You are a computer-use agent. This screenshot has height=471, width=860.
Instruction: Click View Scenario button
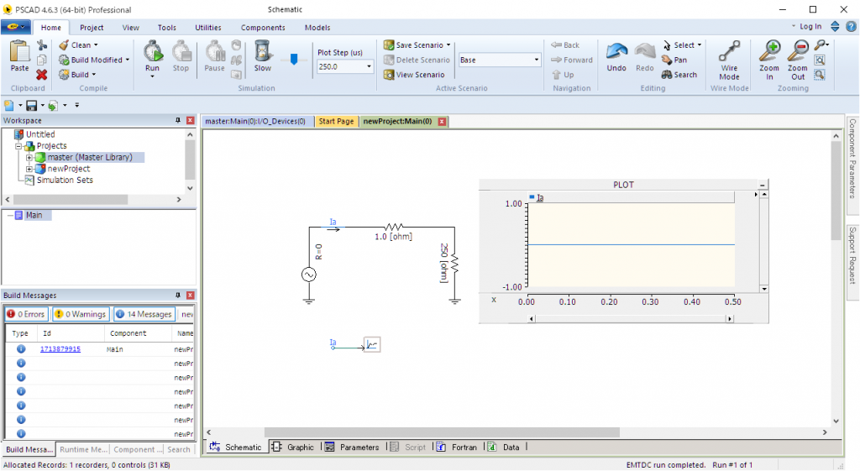pos(414,75)
